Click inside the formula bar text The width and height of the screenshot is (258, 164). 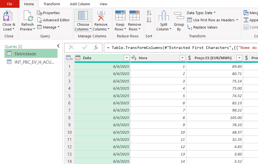[x=181, y=48]
